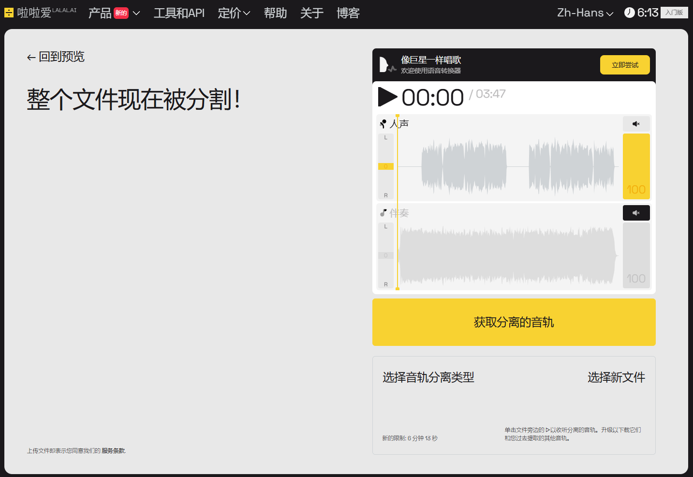Open the Zh-Hans language selector
Screen dimensions: 693x477
tap(584, 13)
